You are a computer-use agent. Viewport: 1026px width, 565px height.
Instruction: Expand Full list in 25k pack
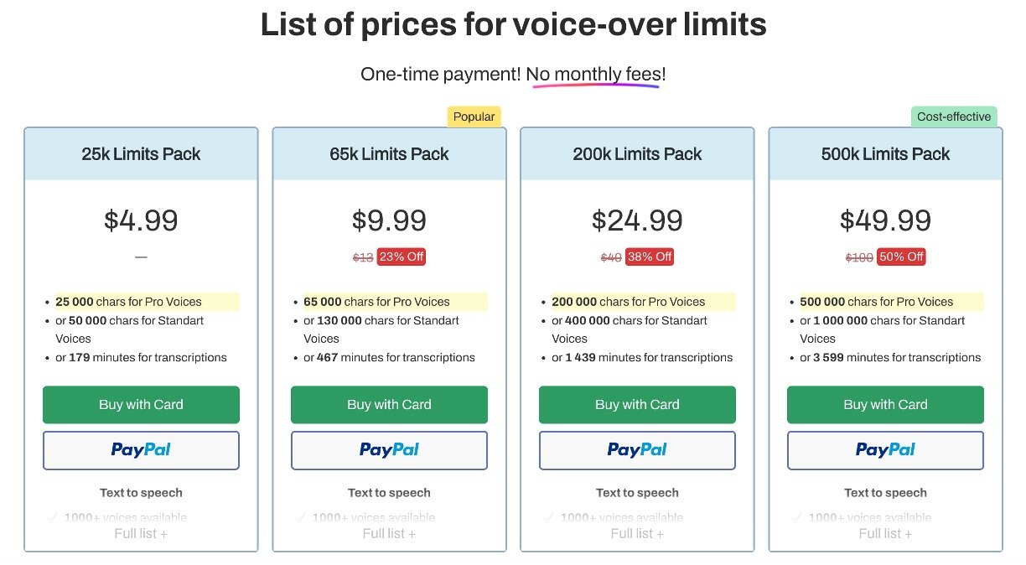[x=141, y=533]
